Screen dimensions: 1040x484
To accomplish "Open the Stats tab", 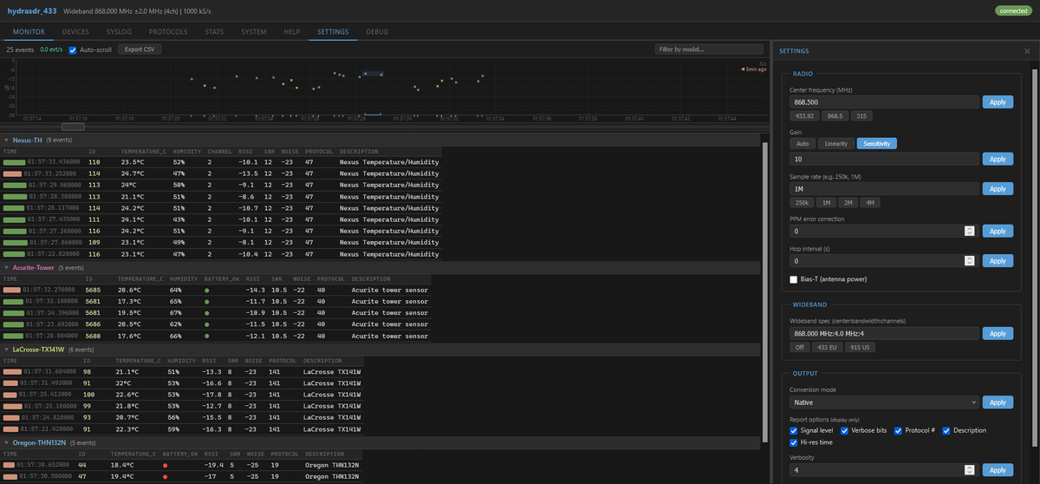I will tap(214, 32).
